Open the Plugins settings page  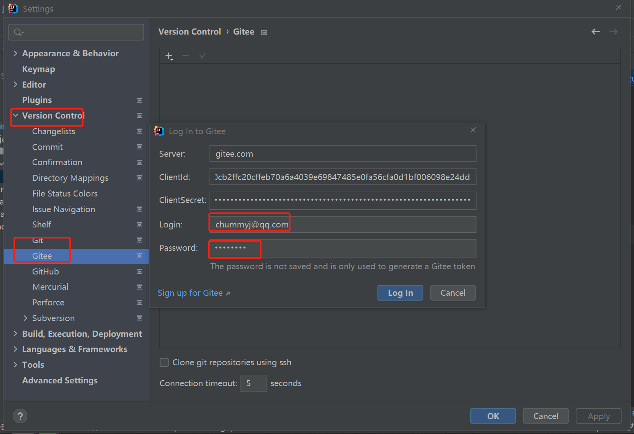[x=37, y=100]
